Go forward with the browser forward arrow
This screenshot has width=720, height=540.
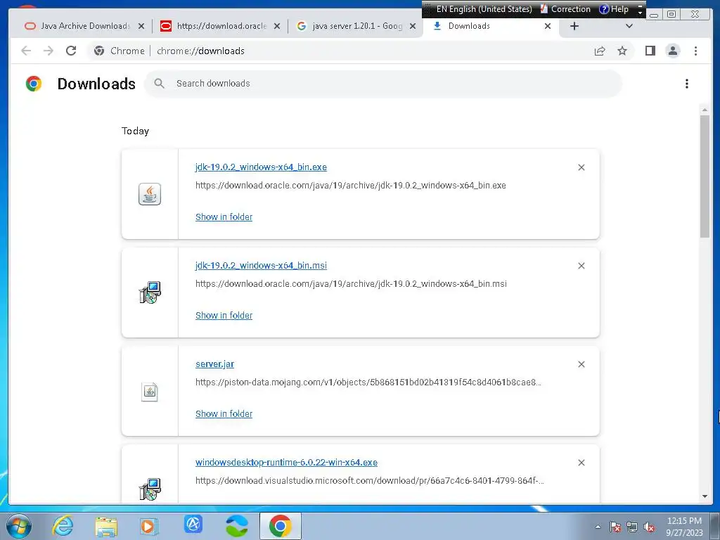pos(49,51)
